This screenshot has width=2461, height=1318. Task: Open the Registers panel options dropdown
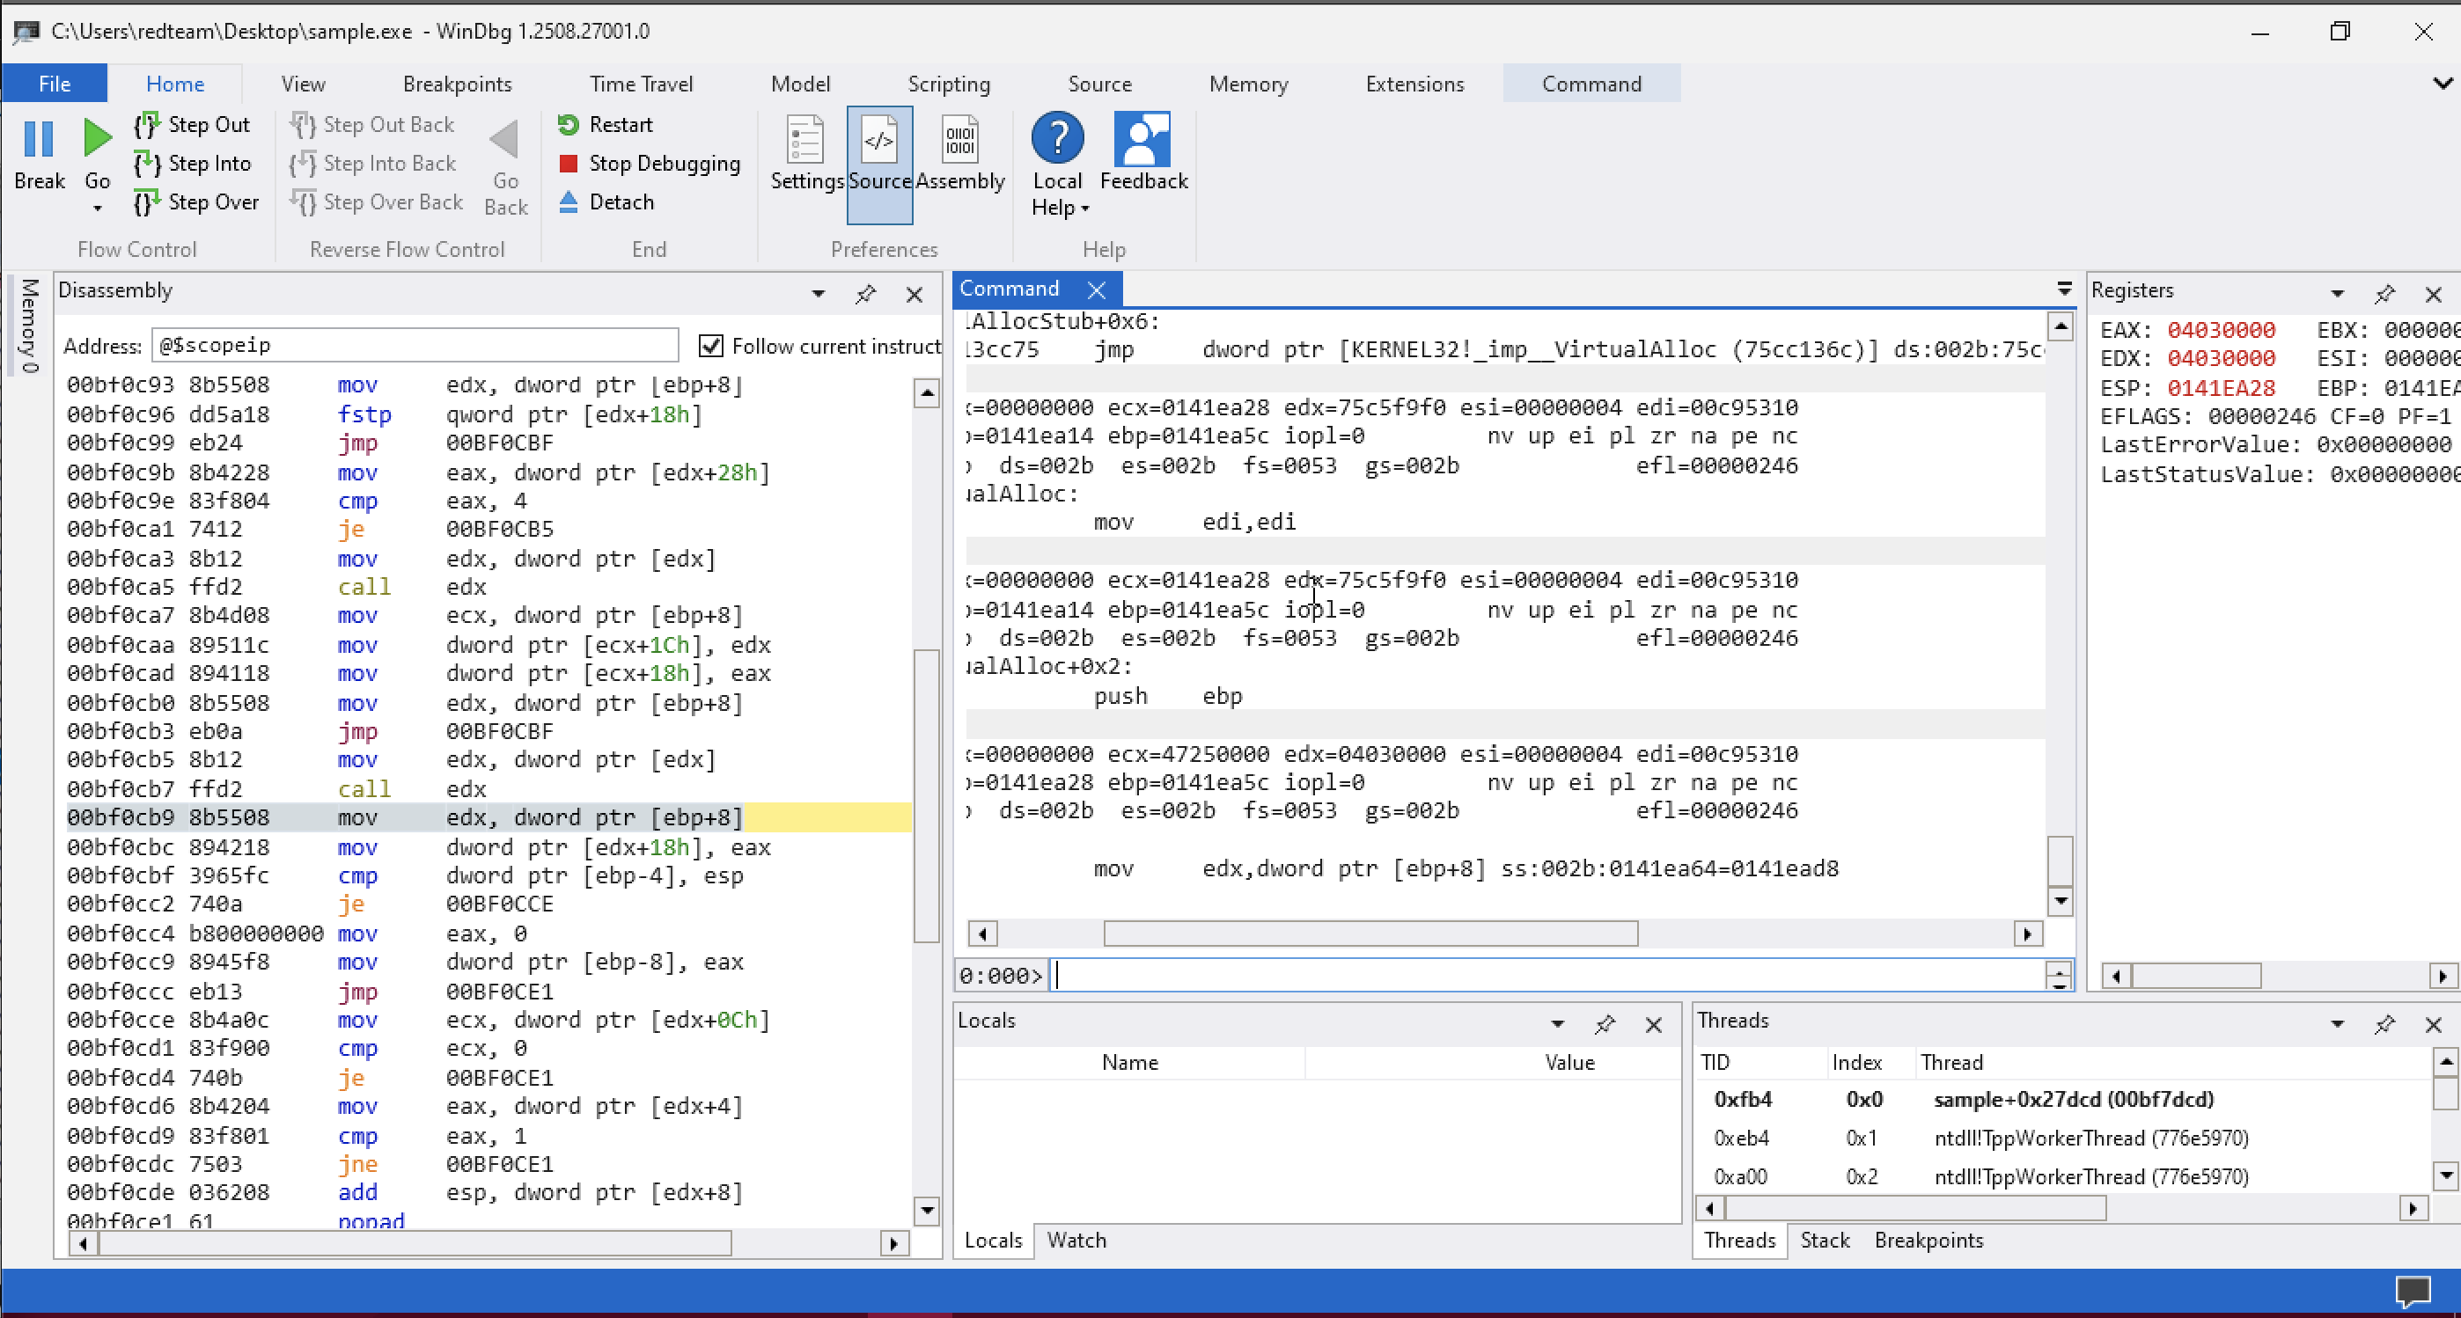point(2337,294)
